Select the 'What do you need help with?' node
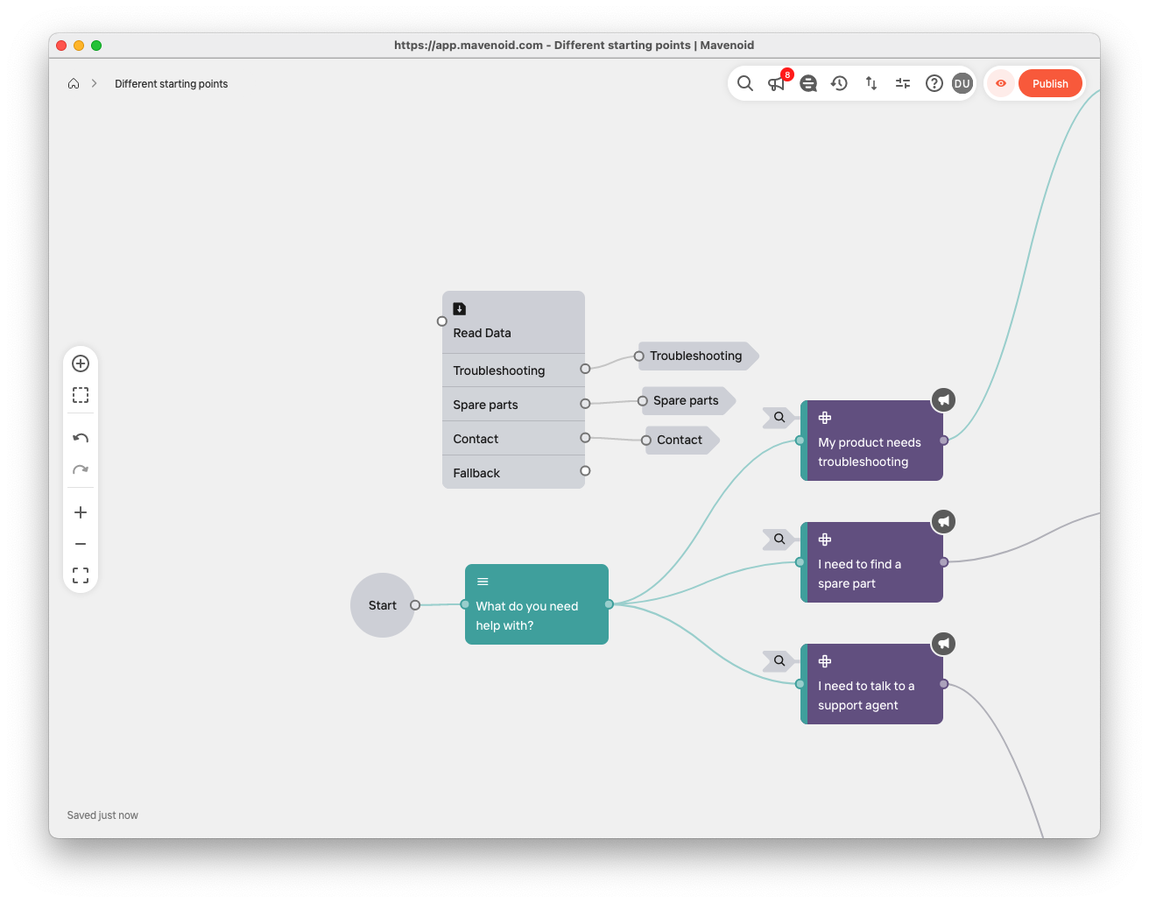Viewport: 1149px width, 903px height. click(x=536, y=604)
